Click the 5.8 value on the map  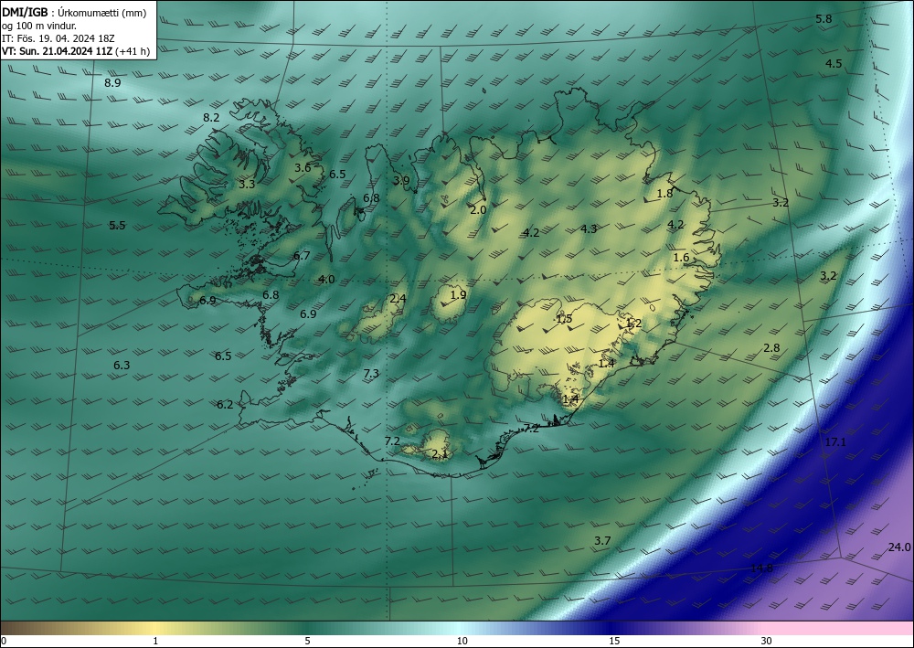click(x=824, y=18)
